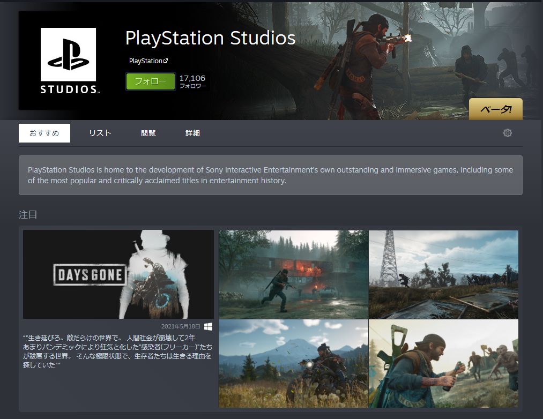Click the external link icon beside PlayStation
This screenshot has width=543, height=419.
pyautogui.click(x=166, y=61)
